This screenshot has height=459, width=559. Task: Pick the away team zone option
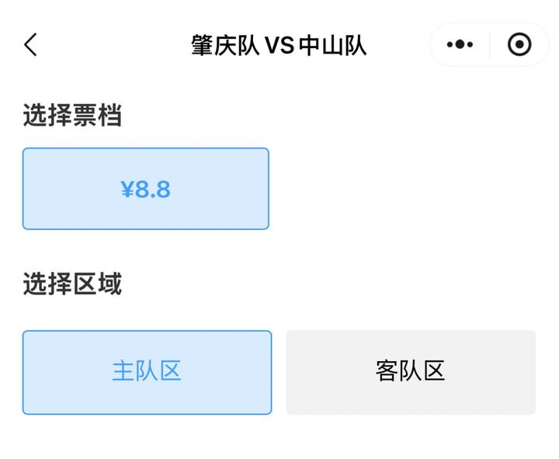click(x=411, y=372)
